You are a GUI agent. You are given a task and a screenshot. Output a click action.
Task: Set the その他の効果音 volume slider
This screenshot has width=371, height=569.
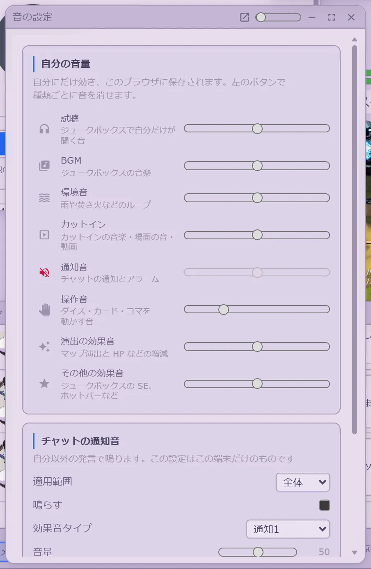click(x=257, y=384)
